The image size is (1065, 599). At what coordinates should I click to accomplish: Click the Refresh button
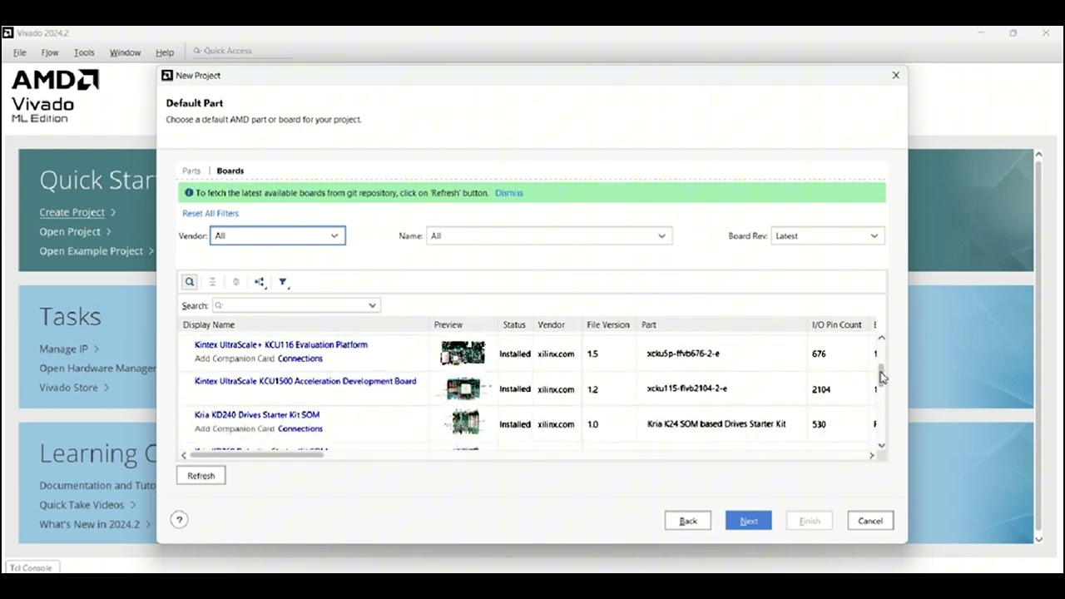[201, 476]
